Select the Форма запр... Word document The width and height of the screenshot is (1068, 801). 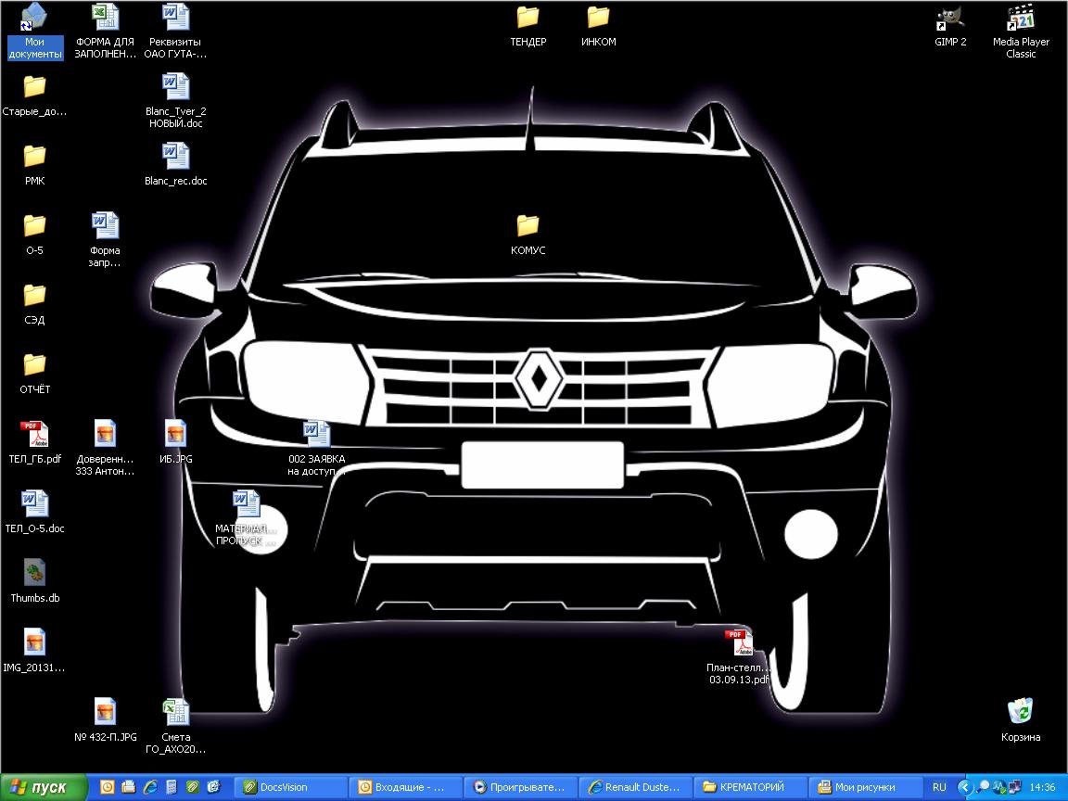[105, 240]
